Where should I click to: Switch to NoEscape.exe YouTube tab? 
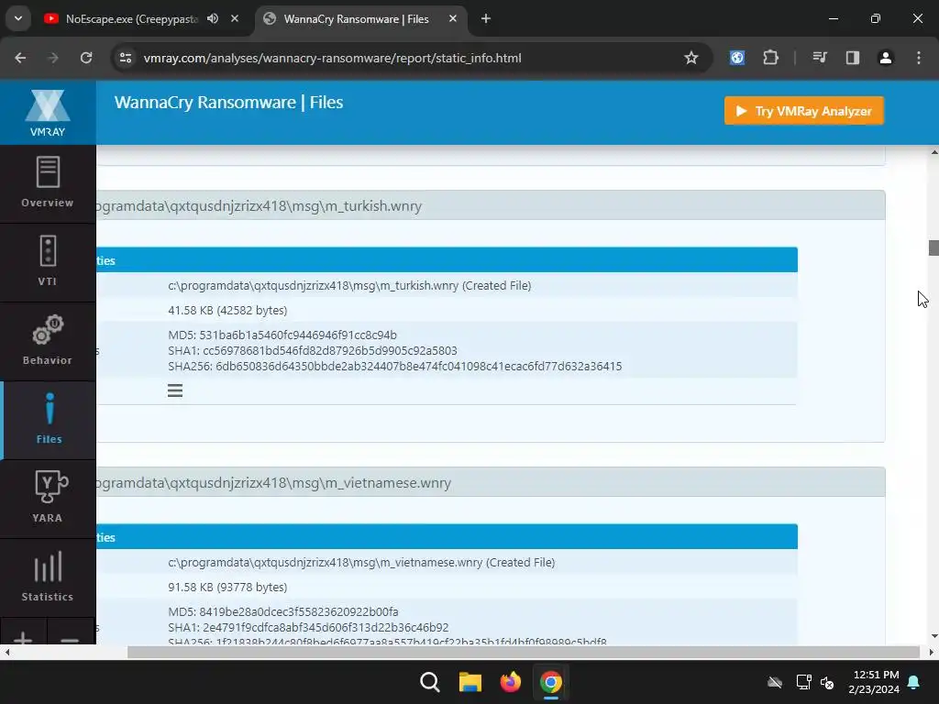[132, 19]
